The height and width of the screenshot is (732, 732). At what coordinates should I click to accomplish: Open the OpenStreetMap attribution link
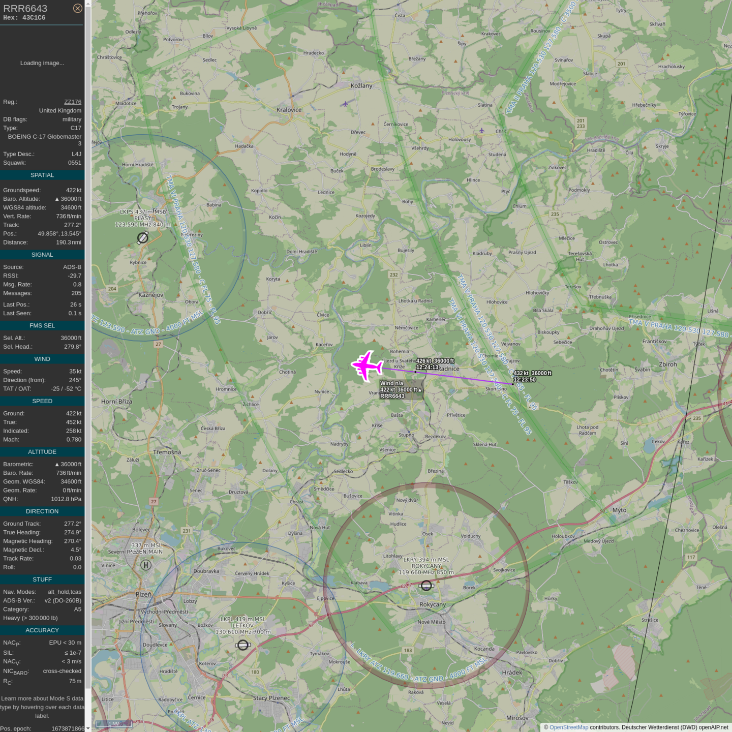coord(568,727)
